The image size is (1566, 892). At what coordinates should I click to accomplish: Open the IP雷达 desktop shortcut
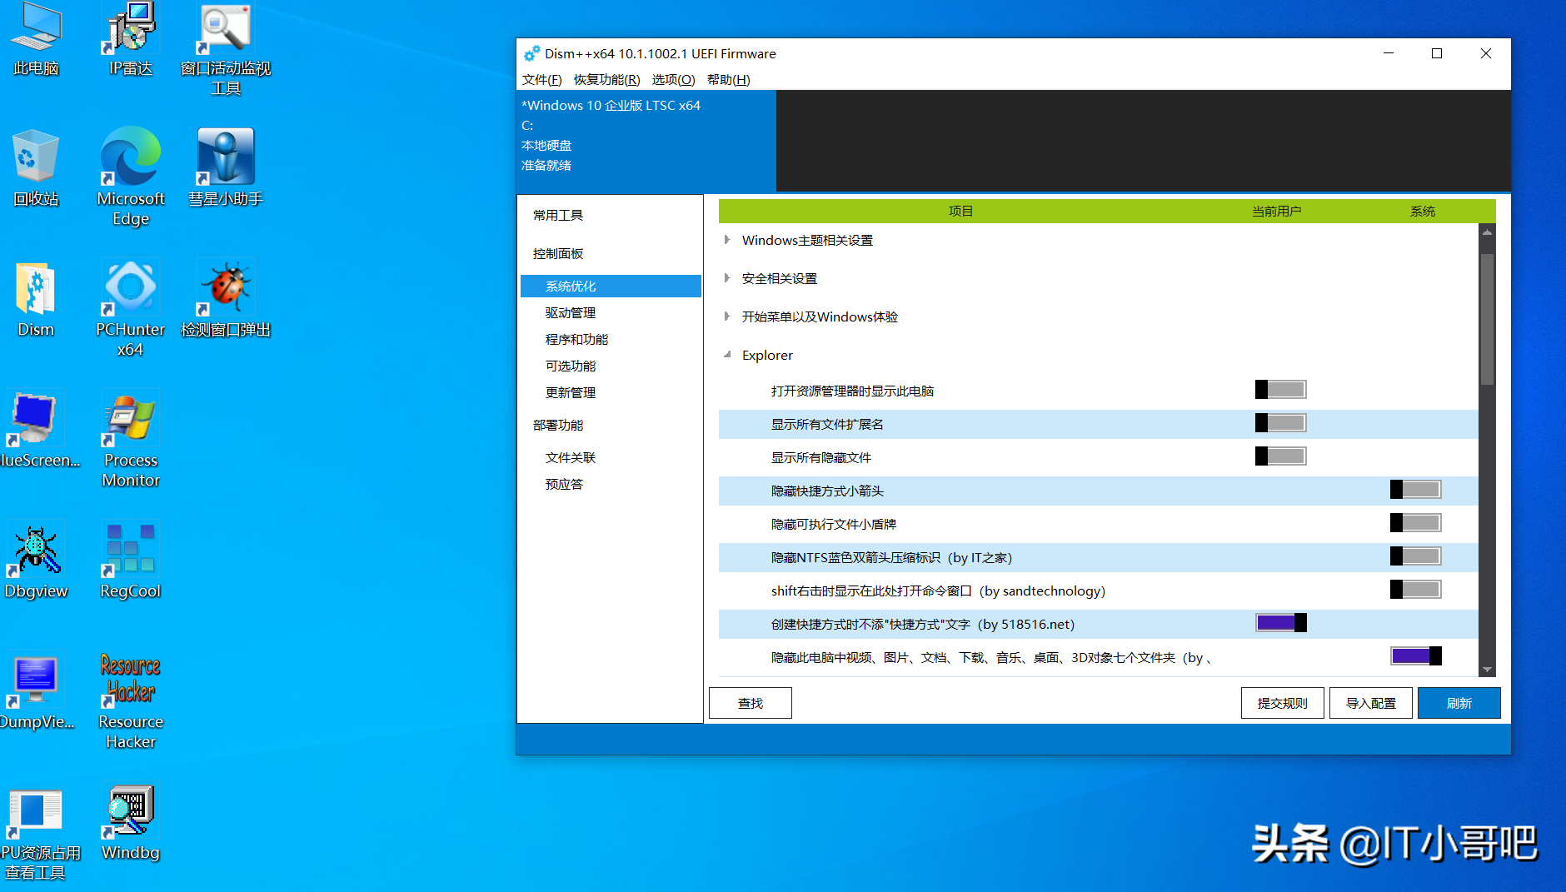[131, 38]
